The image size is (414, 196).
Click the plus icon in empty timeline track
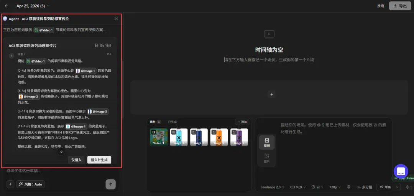(271, 95)
